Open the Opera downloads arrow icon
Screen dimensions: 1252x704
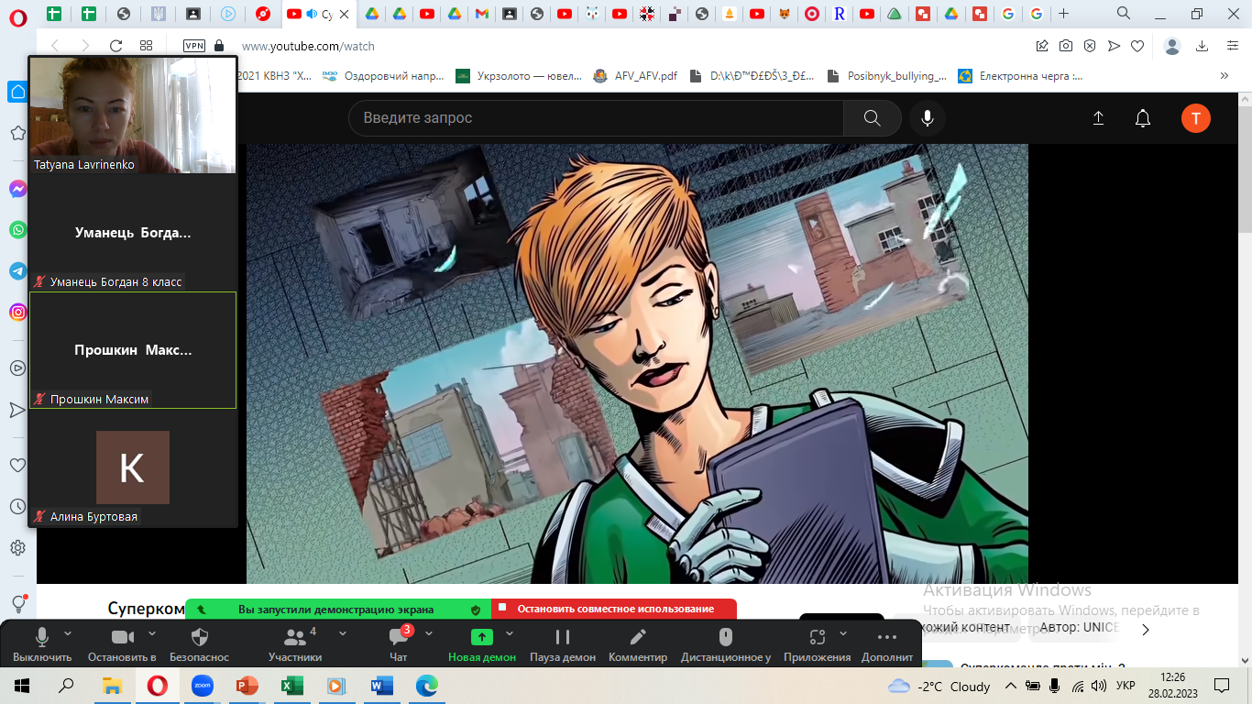pyautogui.click(x=1204, y=46)
